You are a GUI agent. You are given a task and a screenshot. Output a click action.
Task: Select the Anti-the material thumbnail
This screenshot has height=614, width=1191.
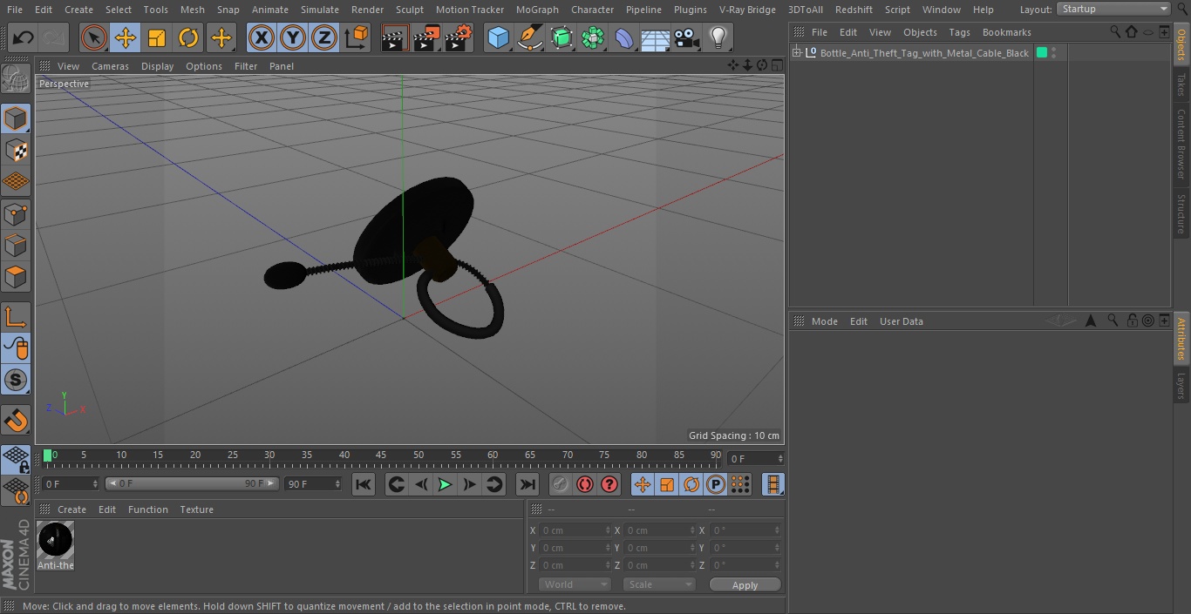[56, 540]
